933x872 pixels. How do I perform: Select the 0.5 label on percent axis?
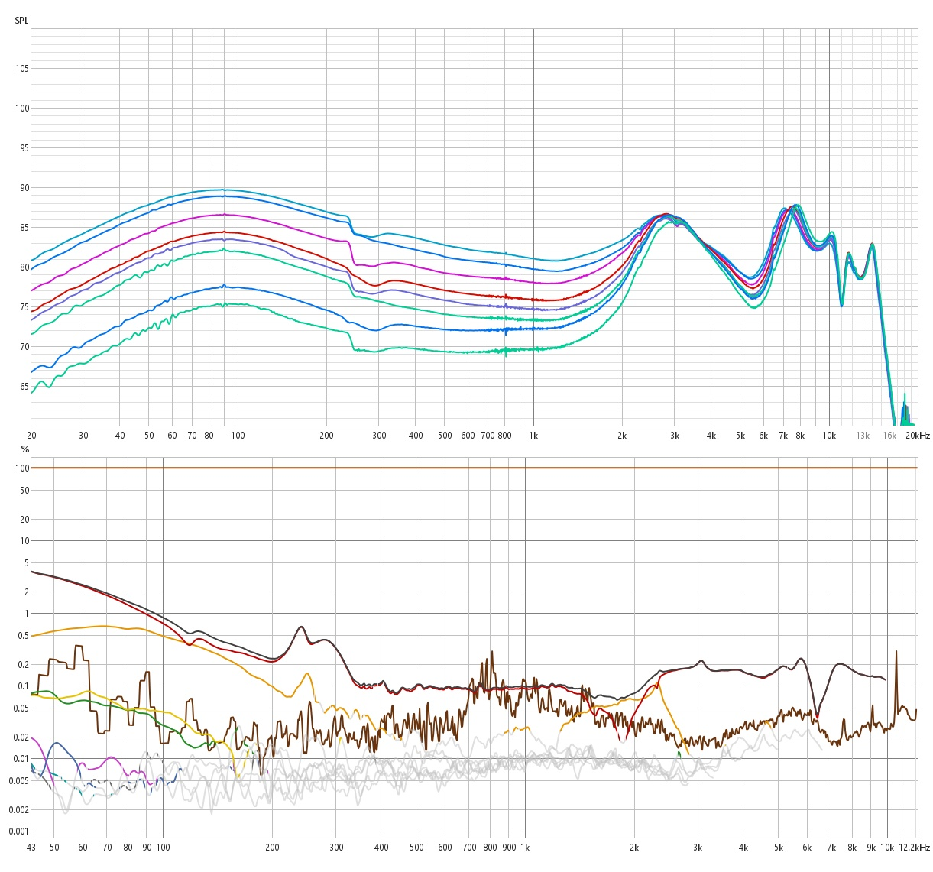tap(23, 636)
